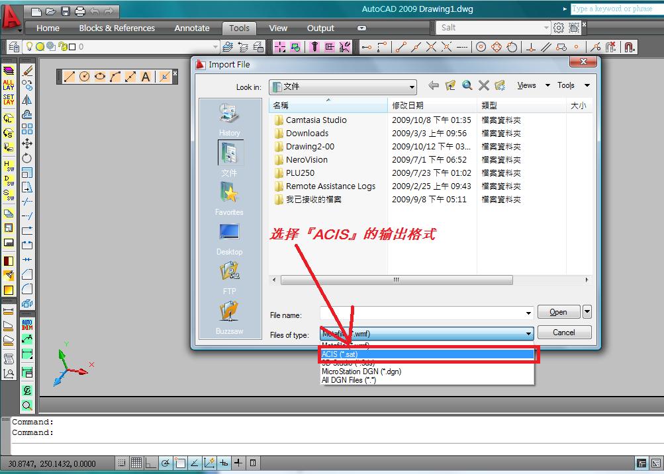Choose ACIS (*.sat) file type option
This screenshot has width=664, height=474.
click(x=427, y=354)
